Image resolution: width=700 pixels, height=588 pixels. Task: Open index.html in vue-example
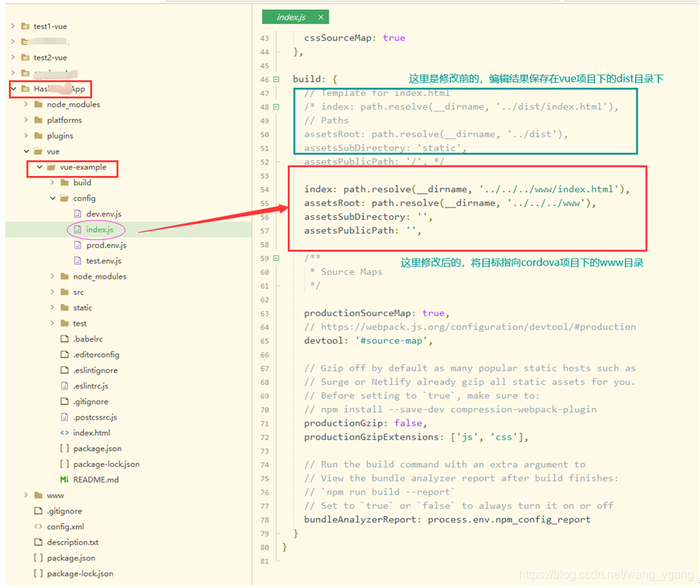point(92,433)
